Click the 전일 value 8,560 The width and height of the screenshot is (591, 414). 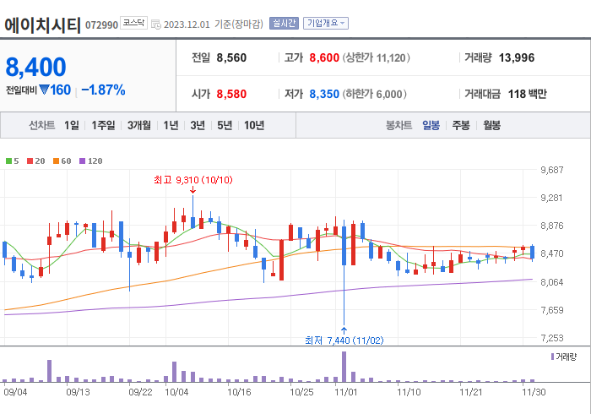(x=231, y=57)
